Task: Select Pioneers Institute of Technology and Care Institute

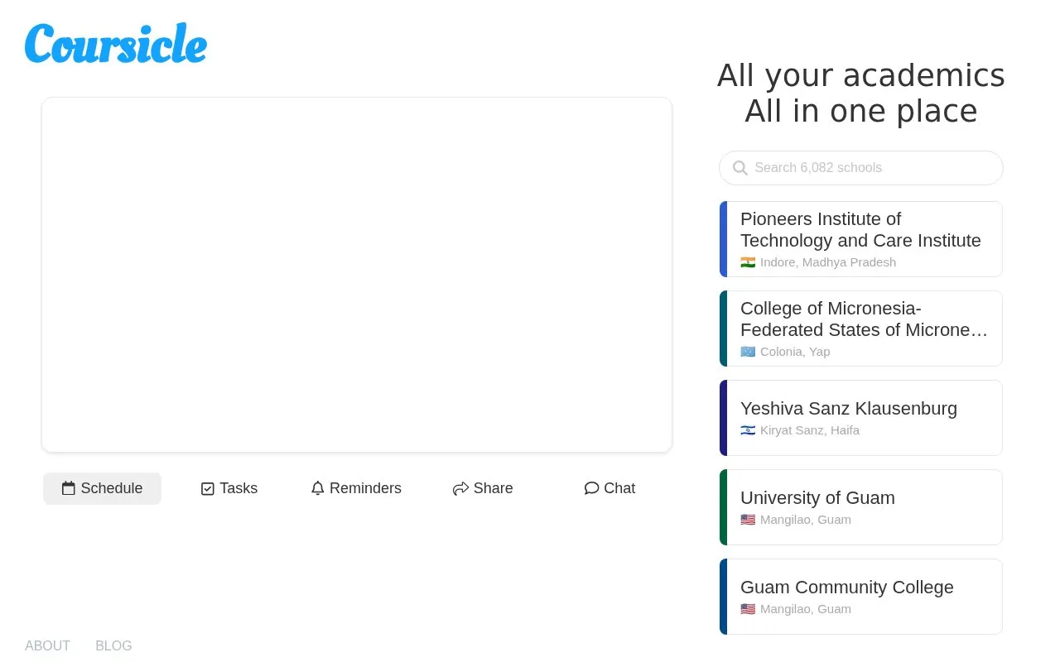Action: click(861, 239)
